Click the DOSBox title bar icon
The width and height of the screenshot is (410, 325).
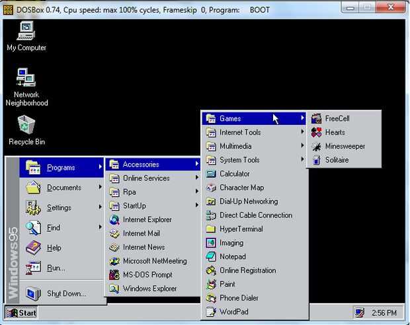click(8, 10)
